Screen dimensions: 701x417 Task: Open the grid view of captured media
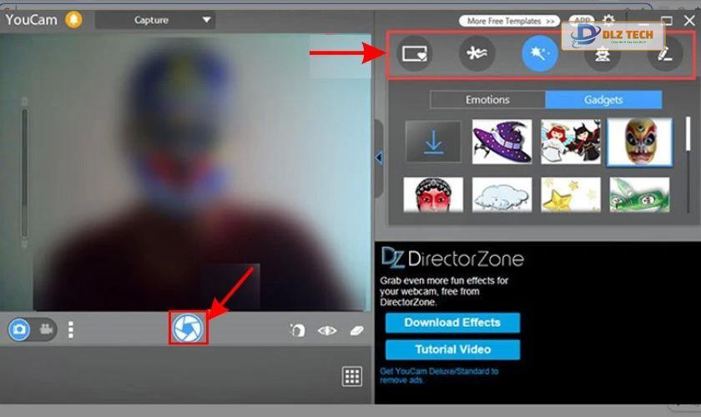point(352,376)
